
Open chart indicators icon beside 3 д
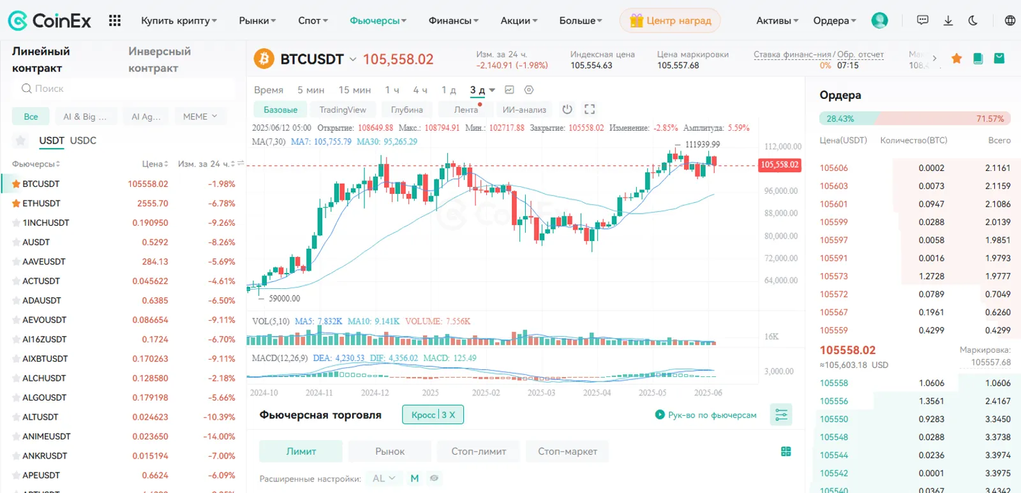pyautogui.click(x=509, y=90)
